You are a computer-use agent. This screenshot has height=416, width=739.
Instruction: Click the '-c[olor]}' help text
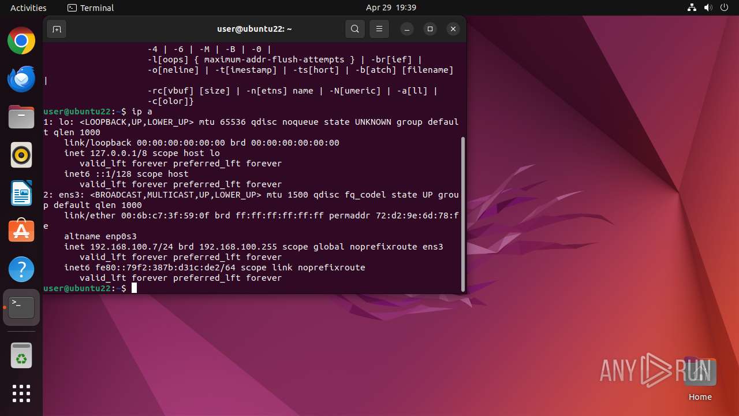point(171,101)
